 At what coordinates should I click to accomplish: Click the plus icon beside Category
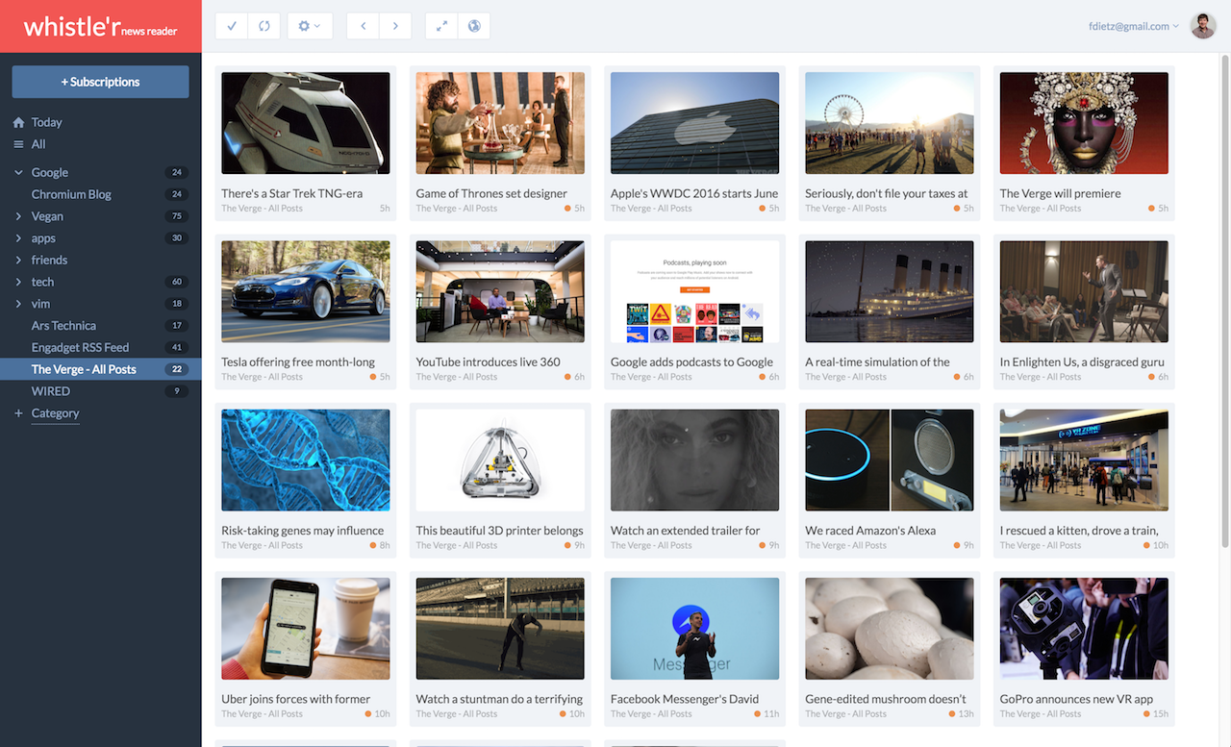coord(18,413)
